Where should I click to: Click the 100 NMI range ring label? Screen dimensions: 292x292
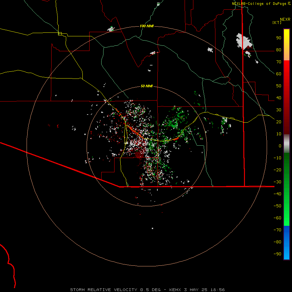point(147,26)
